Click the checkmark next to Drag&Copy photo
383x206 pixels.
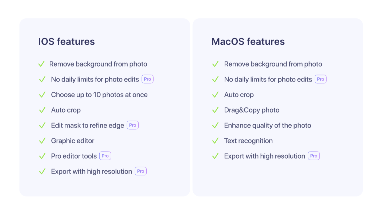pos(215,110)
